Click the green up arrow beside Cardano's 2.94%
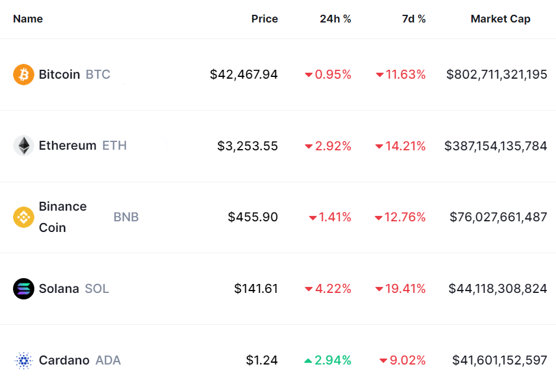Screen dimensions: 556x387 pos(308,360)
